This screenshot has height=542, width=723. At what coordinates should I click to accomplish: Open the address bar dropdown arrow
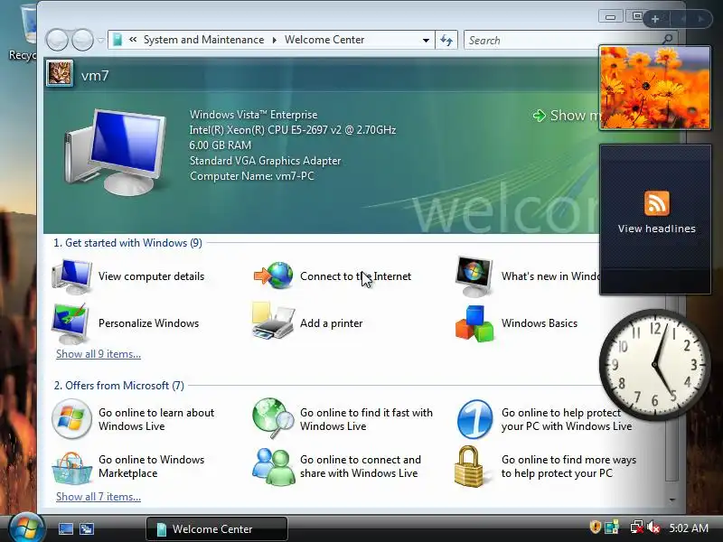[426, 40]
